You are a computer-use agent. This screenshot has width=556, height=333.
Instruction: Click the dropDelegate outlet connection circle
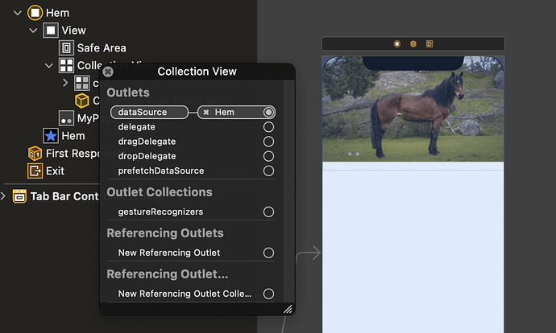[x=268, y=156]
